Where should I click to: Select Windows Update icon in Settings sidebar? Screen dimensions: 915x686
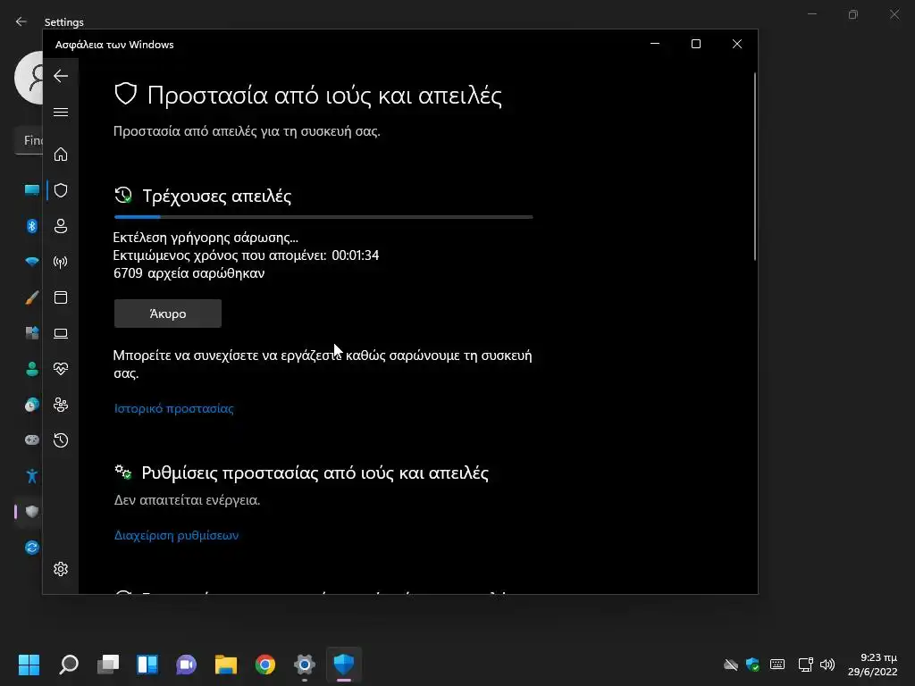(31, 548)
